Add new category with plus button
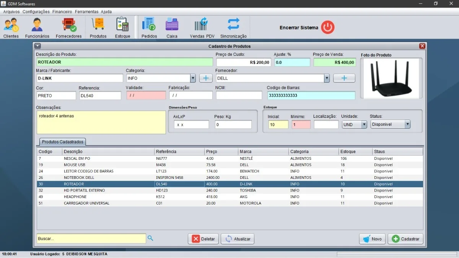Image resolution: width=459 pixels, height=258 pixels. point(206,78)
